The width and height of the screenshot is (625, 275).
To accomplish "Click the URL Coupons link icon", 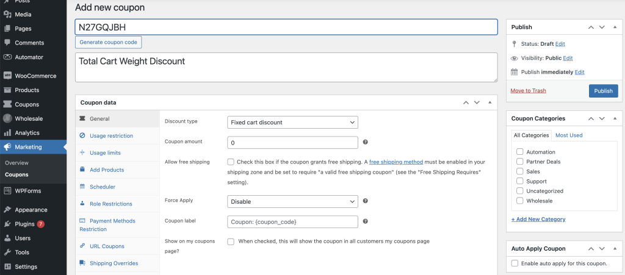I will point(82,246).
